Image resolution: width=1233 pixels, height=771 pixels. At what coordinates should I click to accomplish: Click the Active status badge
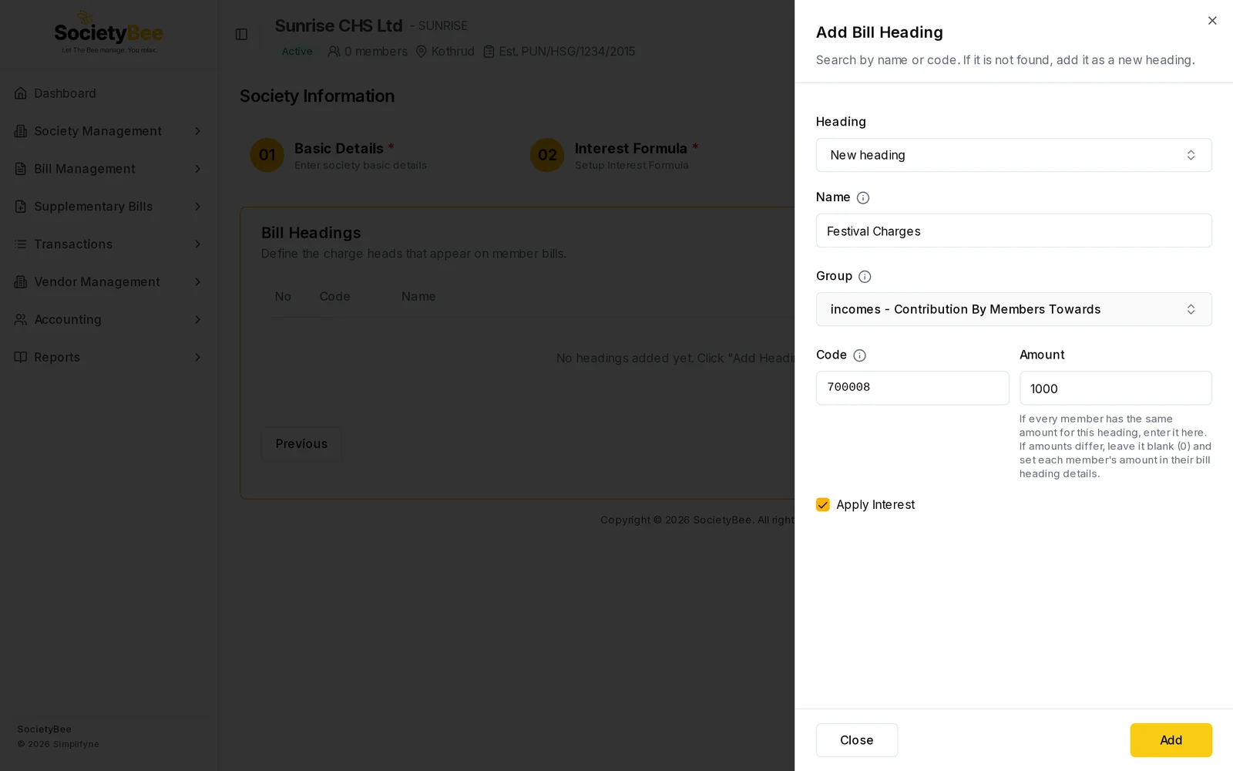coord(297,52)
